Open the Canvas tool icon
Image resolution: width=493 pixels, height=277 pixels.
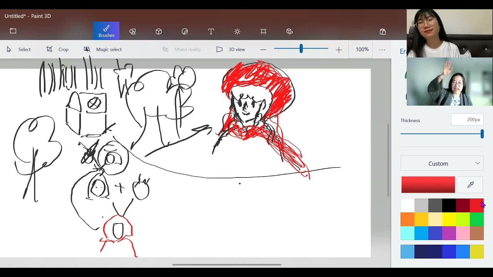(263, 32)
